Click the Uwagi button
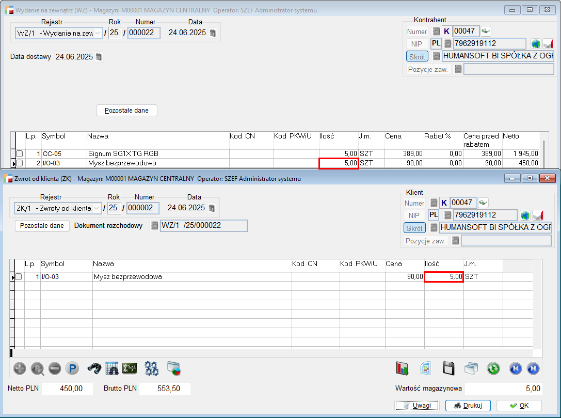This screenshot has width=561, height=418. tap(417, 406)
